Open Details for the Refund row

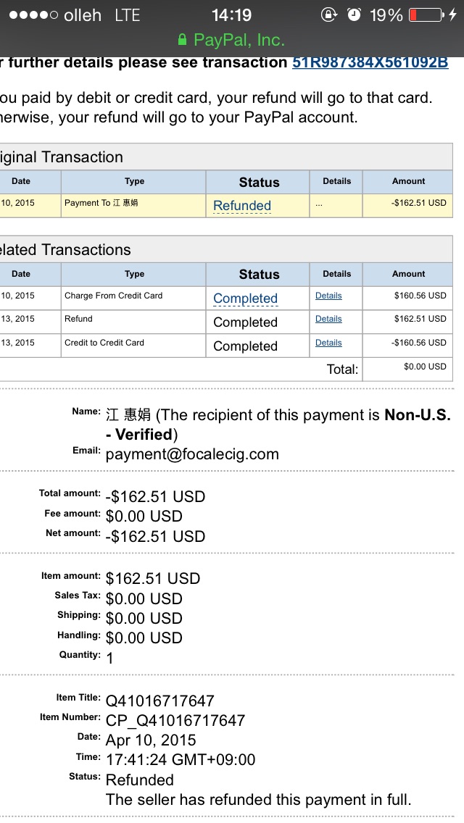(328, 319)
